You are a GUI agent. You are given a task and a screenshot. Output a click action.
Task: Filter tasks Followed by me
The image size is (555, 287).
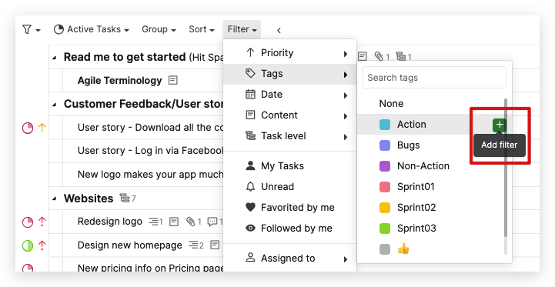pyautogui.click(x=289, y=229)
